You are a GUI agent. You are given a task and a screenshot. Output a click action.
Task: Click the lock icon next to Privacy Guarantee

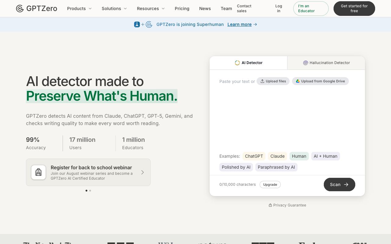click(270, 205)
